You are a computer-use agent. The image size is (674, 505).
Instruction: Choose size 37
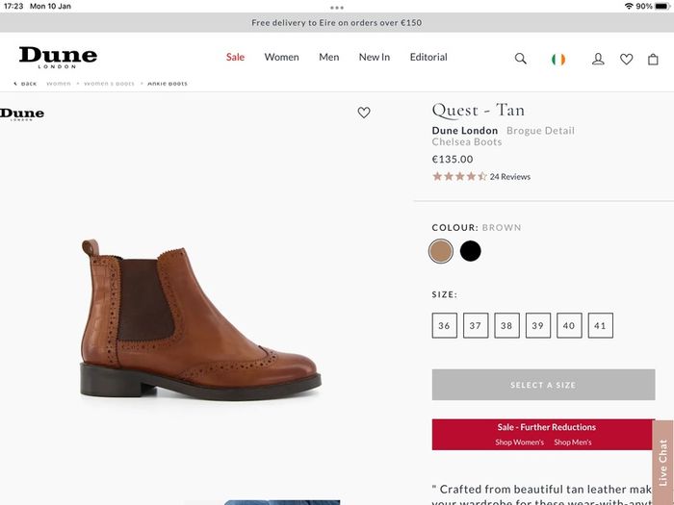pyautogui.click(x=476, y=325)
